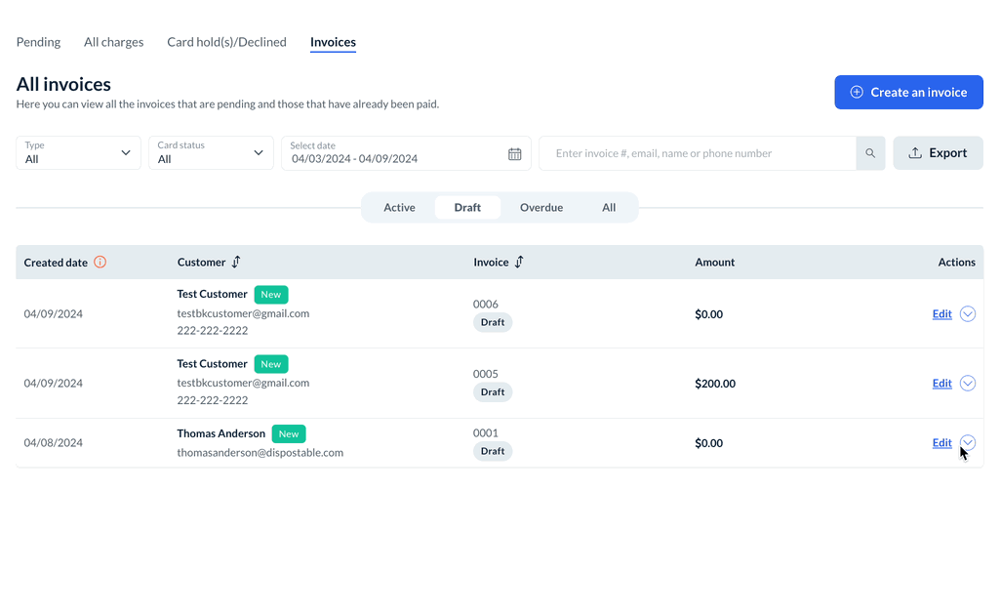Edit invoice 0005
This screenshot has width=1001, height=614.
click(x=941, y=383)
